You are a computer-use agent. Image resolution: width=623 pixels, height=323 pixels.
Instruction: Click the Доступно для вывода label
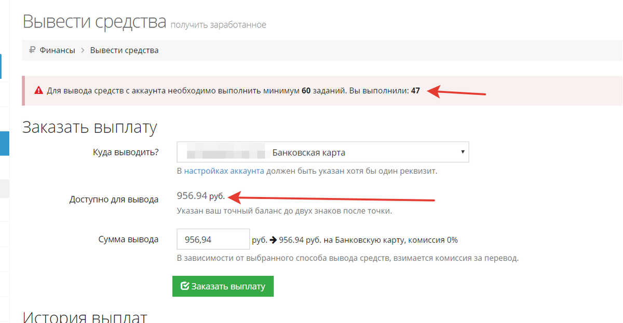click(x=114, y=199)
